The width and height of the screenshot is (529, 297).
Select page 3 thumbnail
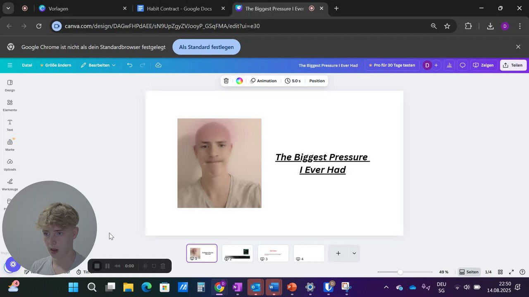coord(273,253)
